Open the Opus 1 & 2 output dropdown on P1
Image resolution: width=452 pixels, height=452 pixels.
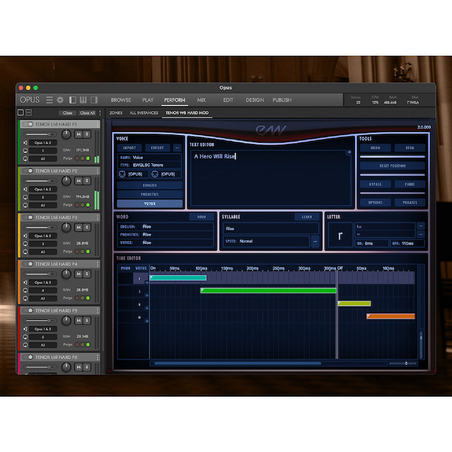[43, 142]
